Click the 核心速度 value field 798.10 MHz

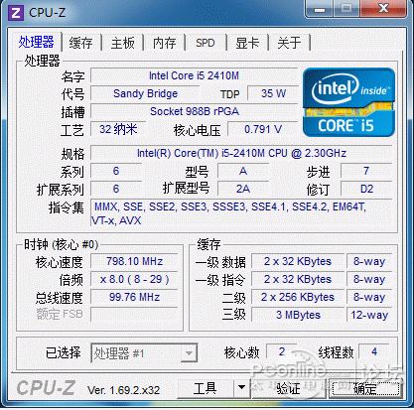(134, 261)
